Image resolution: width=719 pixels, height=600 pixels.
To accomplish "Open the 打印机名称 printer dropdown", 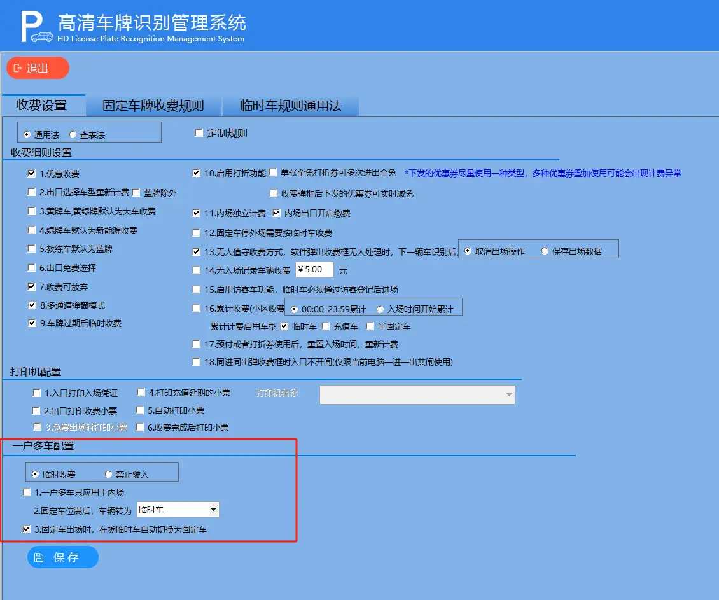I will coord(508,394).
